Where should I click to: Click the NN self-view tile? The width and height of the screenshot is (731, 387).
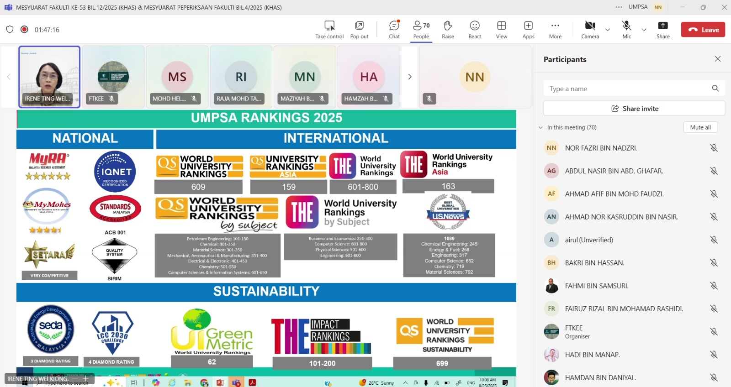tap(475, 77)
